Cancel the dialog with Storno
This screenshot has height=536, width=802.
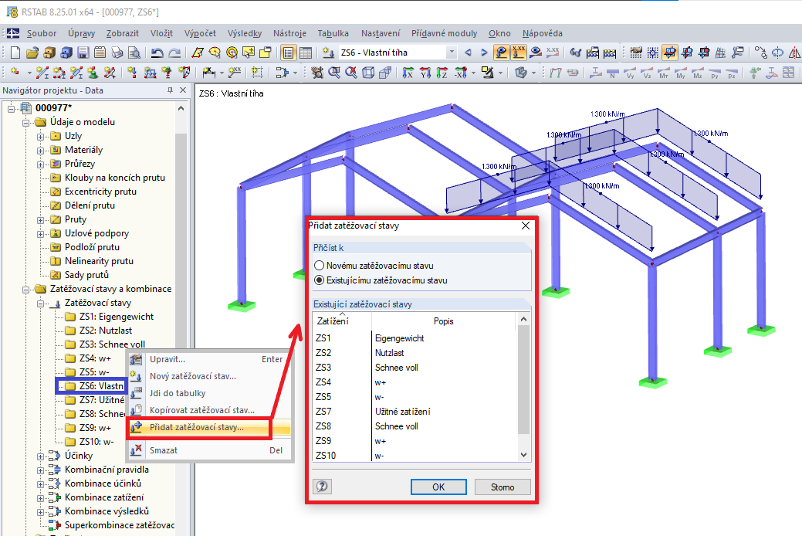point(503,487)
